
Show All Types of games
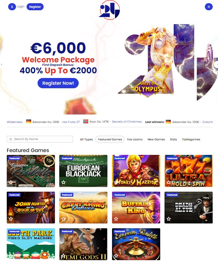[x=86, y=139]
